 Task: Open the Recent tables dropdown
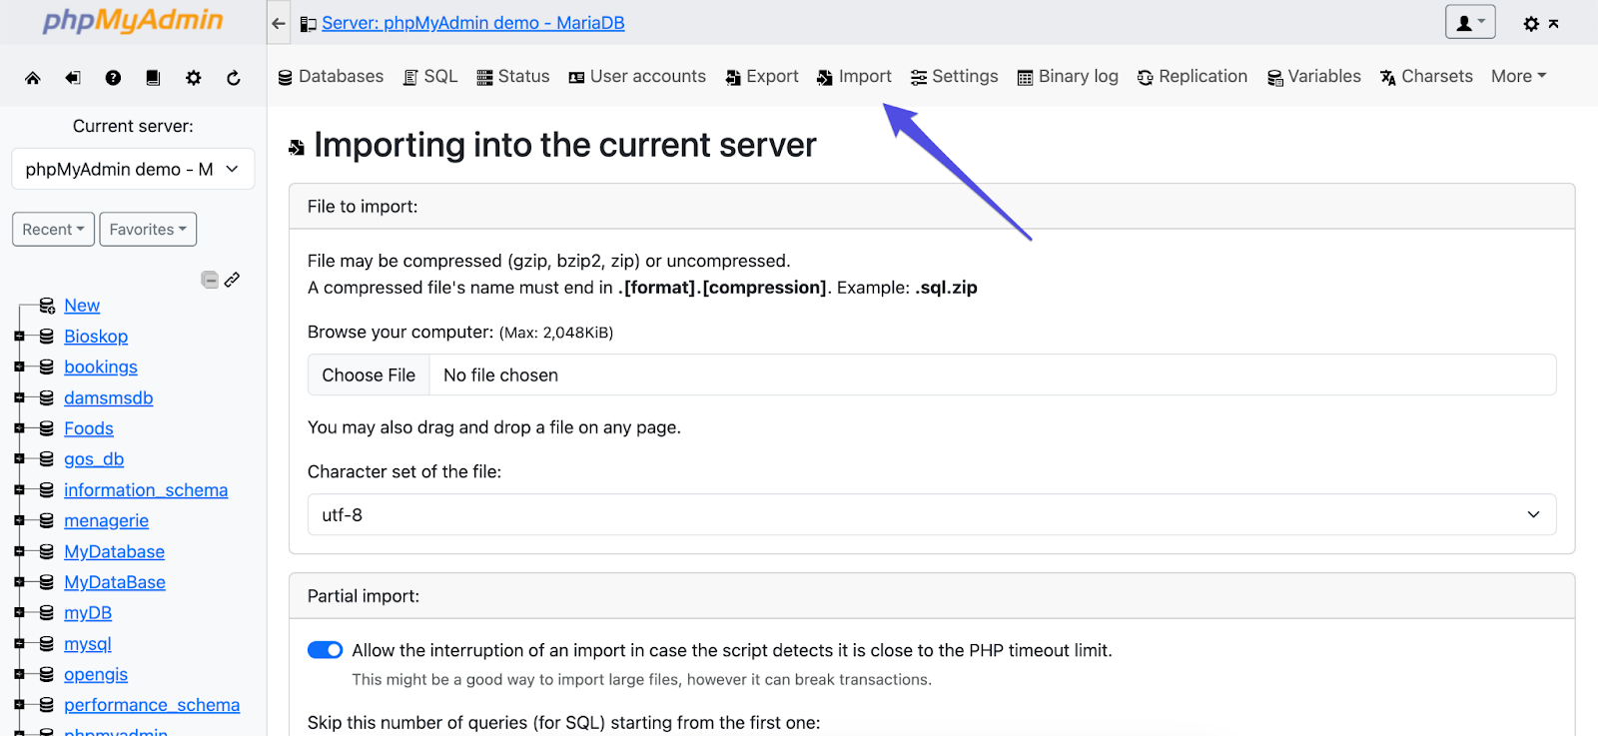click(53, 229)
